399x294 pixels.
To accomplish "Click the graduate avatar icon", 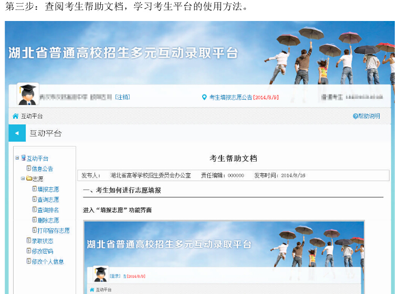I will point(27,94).
